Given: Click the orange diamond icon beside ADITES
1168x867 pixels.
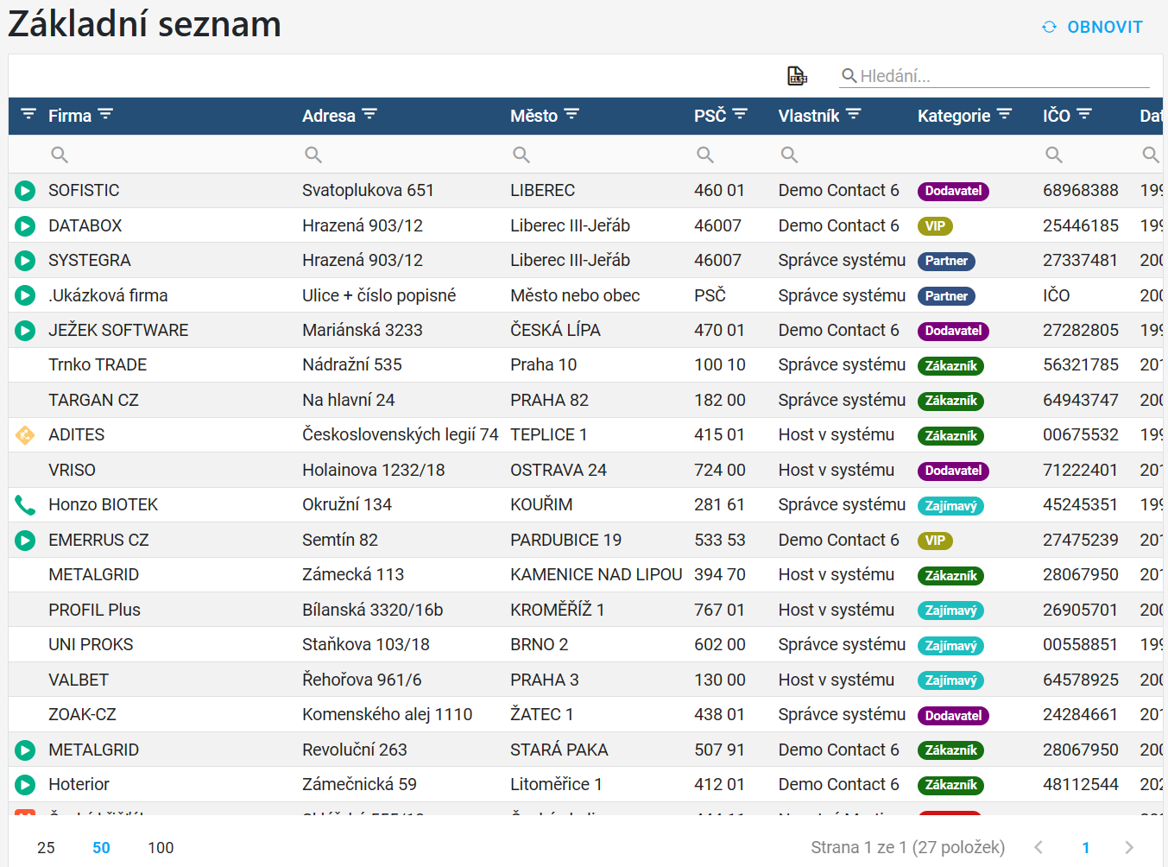Looking at the screenshot, I should pyautogui.click(x=25, y=435).
